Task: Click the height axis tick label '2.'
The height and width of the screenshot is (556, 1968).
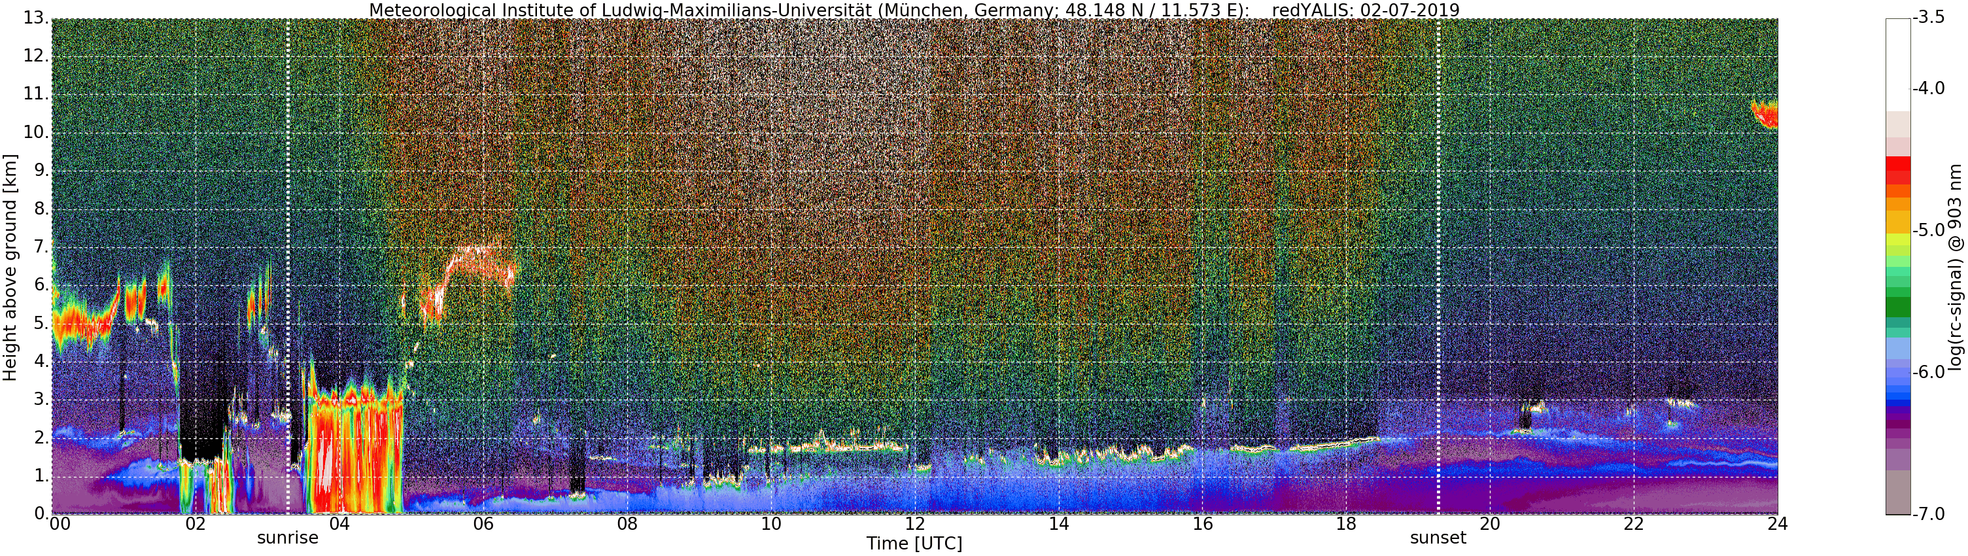Action: click(x=41, y=438)
